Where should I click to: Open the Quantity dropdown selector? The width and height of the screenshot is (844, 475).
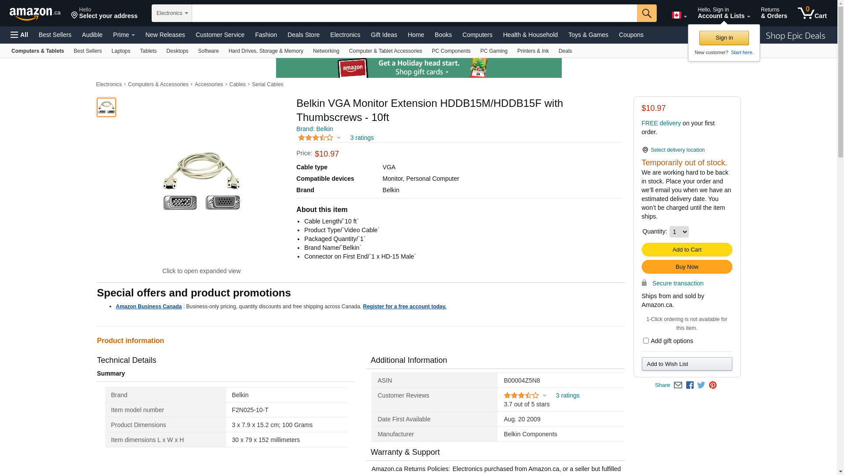679,232
